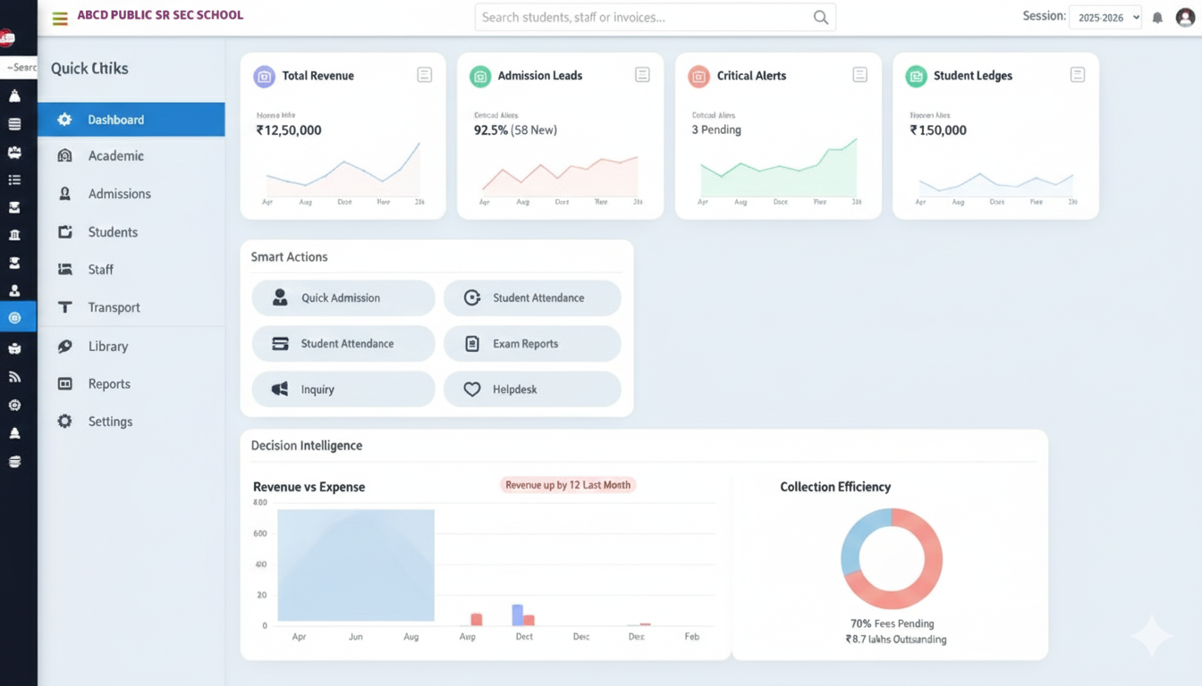Click the Total Revenue card options icon
This screenshot has height=686, width=1202.
424,75
